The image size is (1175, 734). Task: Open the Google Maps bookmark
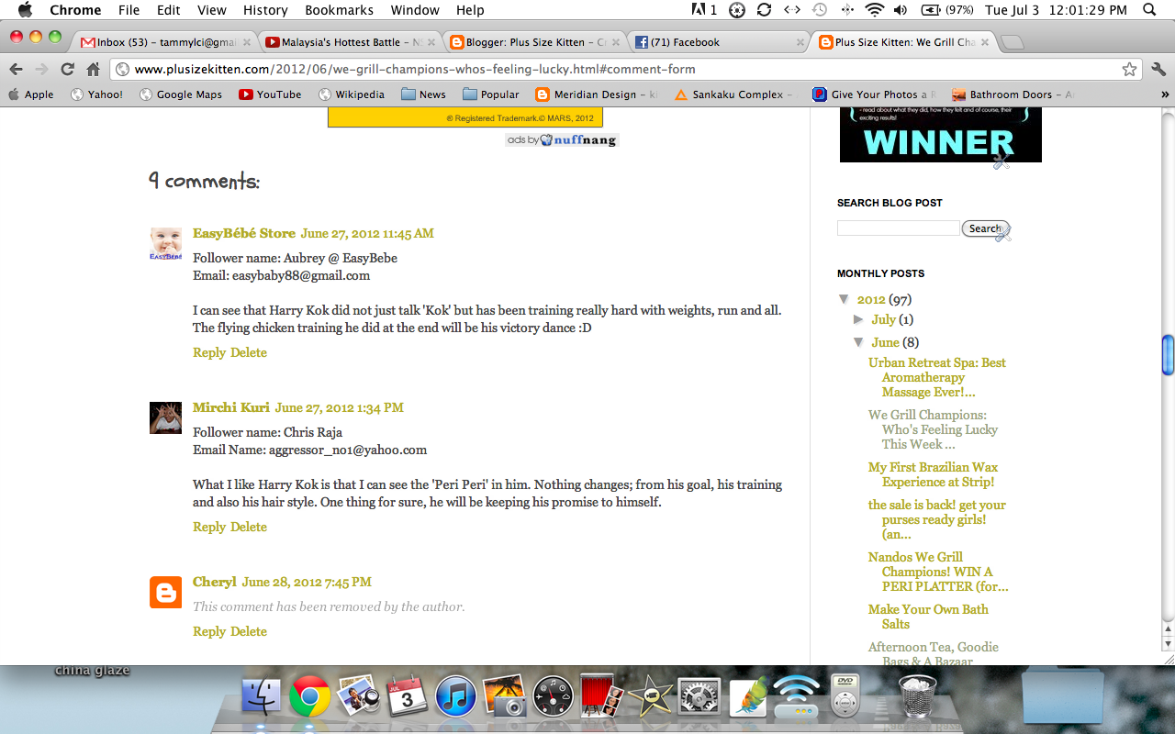tap(180, 95)
